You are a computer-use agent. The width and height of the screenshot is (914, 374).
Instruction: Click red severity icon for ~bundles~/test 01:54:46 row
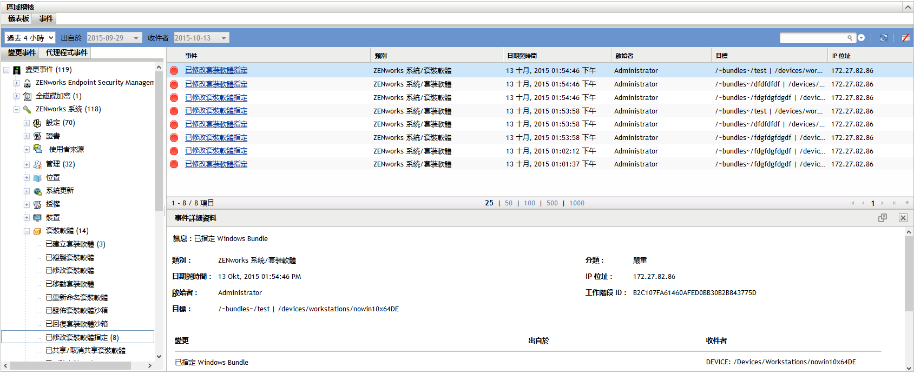coord(174,71)
